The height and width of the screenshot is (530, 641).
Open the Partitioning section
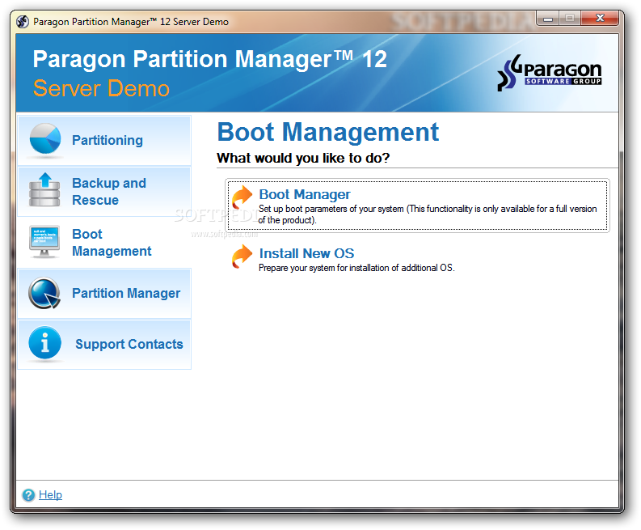(x=104, y=140)
